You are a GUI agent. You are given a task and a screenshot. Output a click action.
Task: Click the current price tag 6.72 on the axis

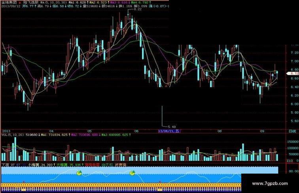(x=293, y=74)
